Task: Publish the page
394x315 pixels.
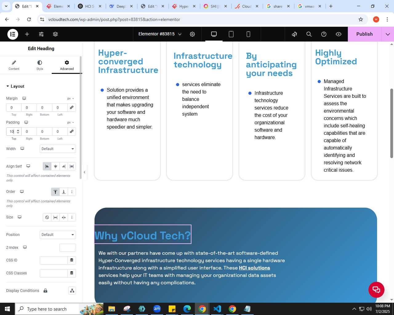Action: tap(364, 34)
